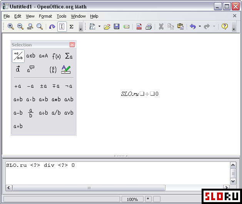Insert the a∧b logical AND
Screen dimensions: 242x204
69,100
